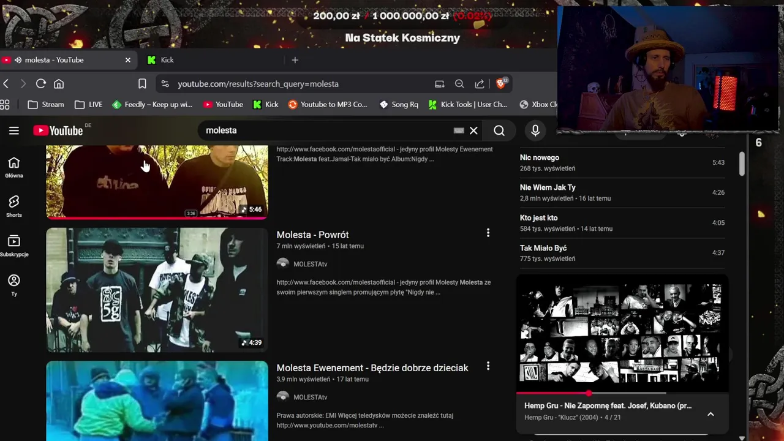Open a new browser tab

[295, 60]
